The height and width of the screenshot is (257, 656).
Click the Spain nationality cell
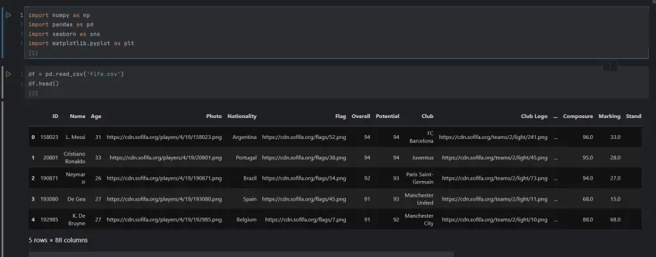coord(249,199)
